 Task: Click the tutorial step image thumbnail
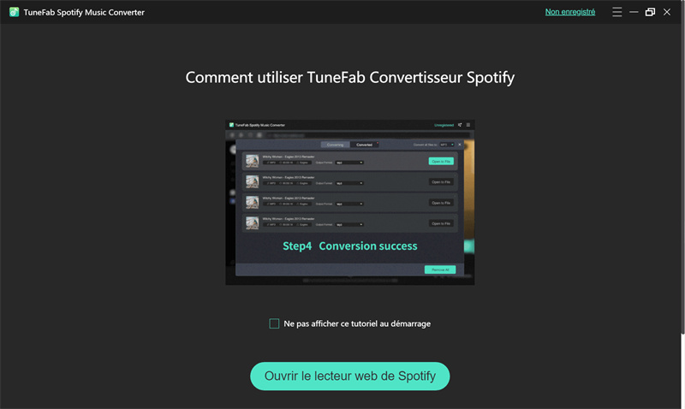350,203
